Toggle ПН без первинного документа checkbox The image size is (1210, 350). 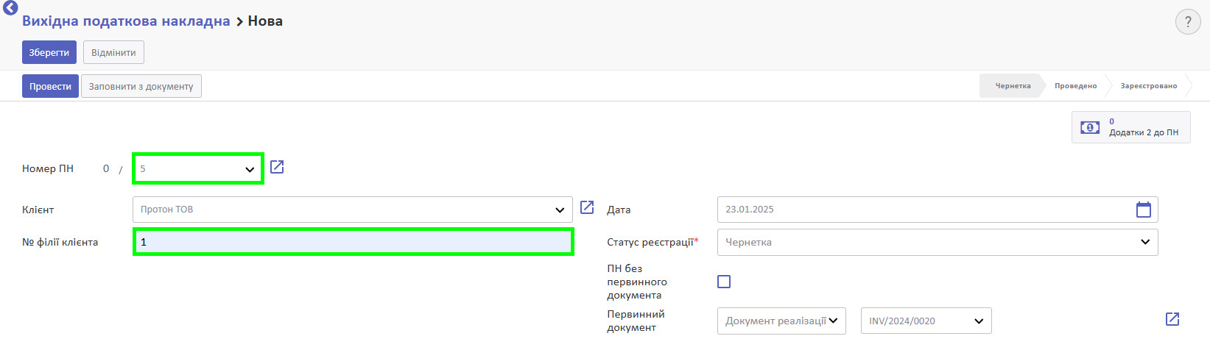(724, 282)
